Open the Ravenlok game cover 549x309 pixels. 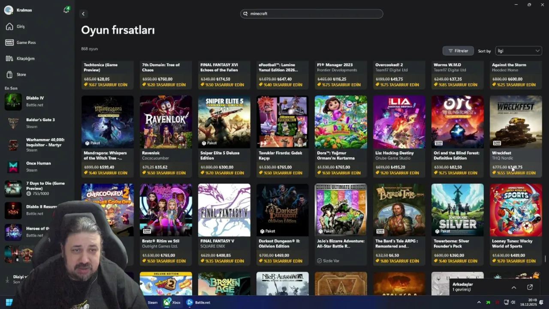[166, 122]
